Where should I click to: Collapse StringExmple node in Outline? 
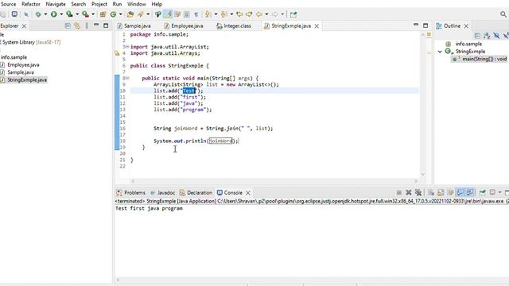click(440, 51)
